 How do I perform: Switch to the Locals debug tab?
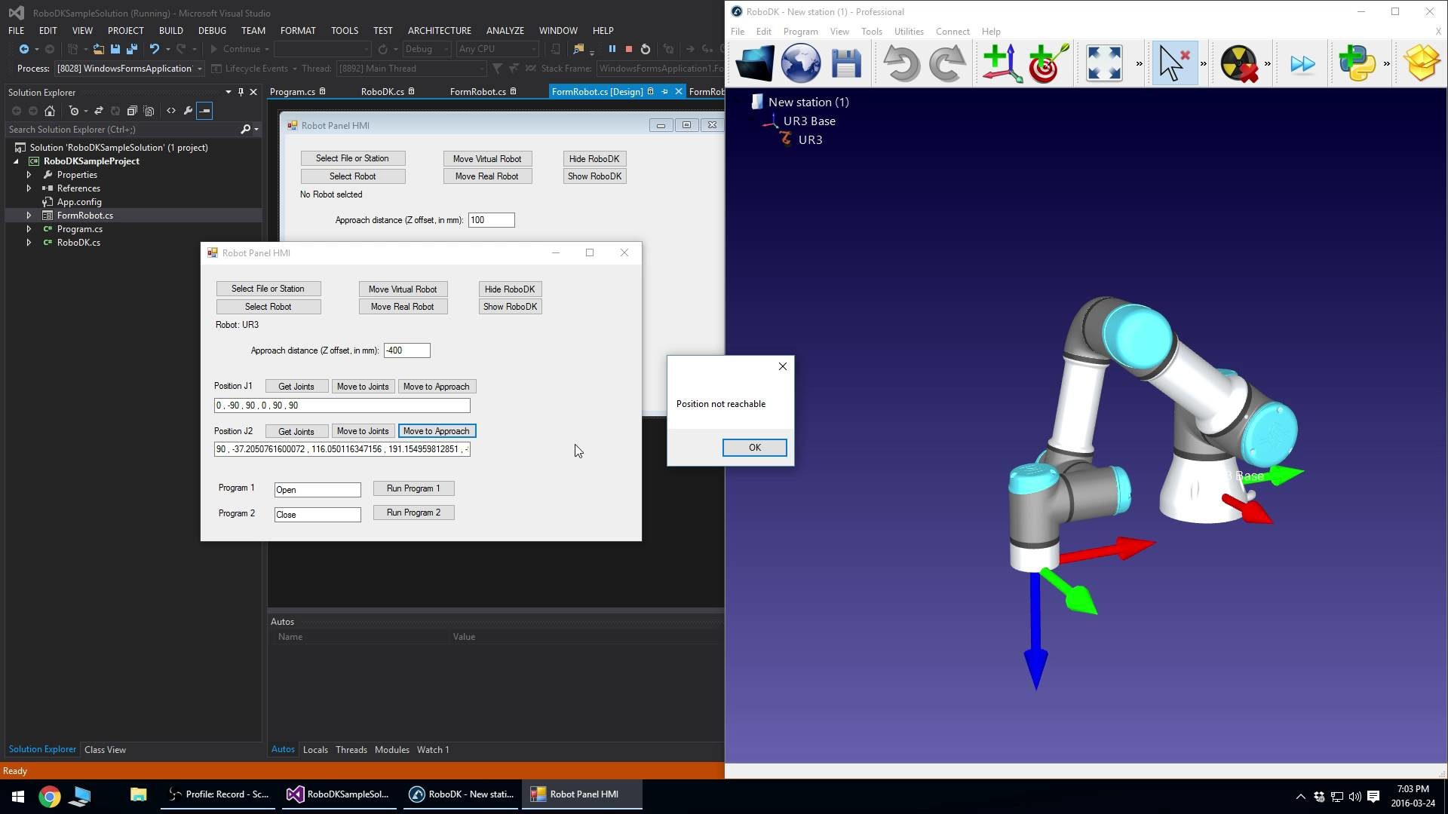pyautogui.click(x=315, y=749)
